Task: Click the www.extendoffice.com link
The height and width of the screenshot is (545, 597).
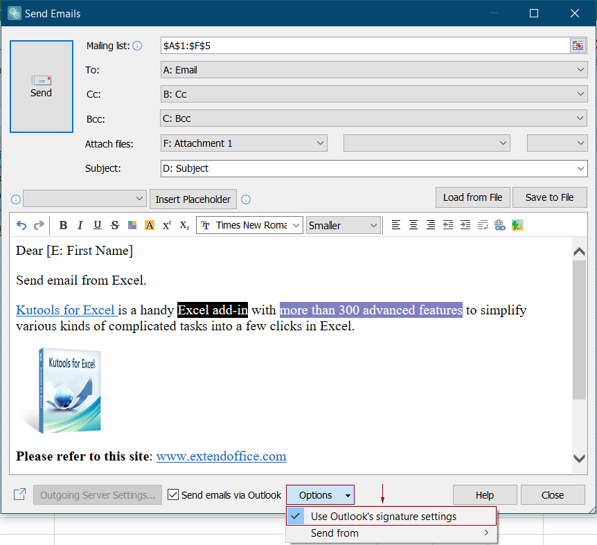Action: click(221, 456)
